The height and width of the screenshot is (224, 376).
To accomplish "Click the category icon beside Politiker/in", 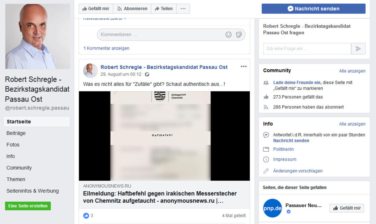I will [266, 149].
